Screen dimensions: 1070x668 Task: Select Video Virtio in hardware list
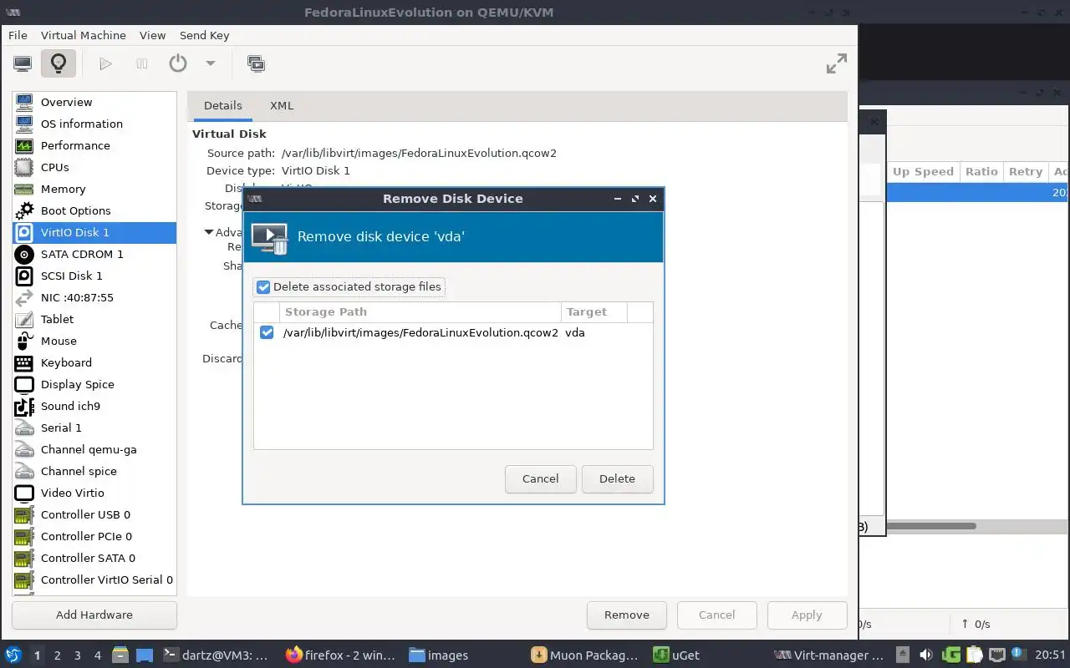(x=94, y=493)
